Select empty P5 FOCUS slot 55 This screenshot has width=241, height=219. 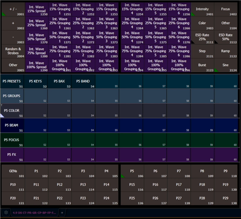(x=107, y=140)
